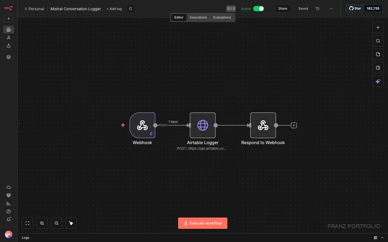
Task: Click the Share button
Action: (283, 9)
